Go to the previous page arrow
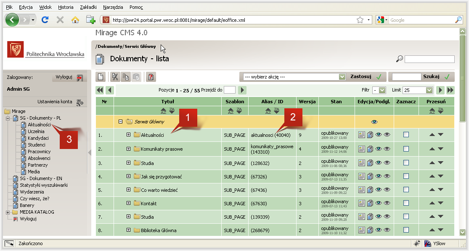This screenshot has height=251, width=469. pyautogui.click(x=110, y=90)
